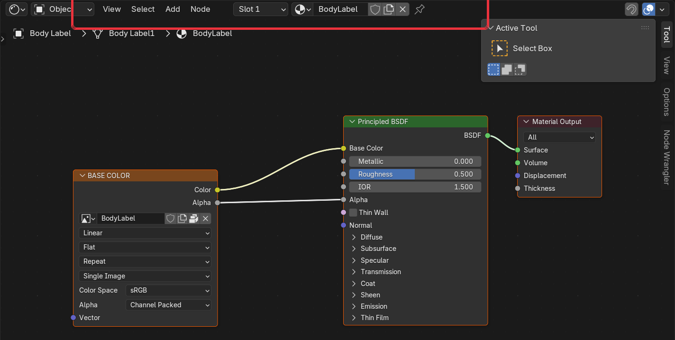Choose Set a new selection mode

click(x=494, y=70)
